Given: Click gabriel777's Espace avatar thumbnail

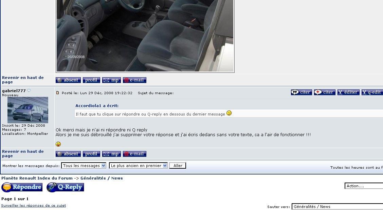Looking at the screenshot, I should point(28,110).
